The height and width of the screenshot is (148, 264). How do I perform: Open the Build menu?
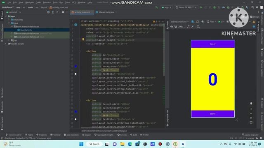(x=55, y=2)
